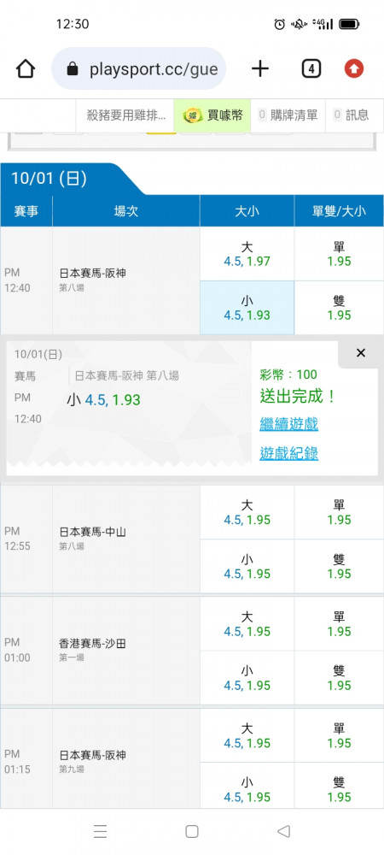Open the 訊息 menu item

pos(352,115)
